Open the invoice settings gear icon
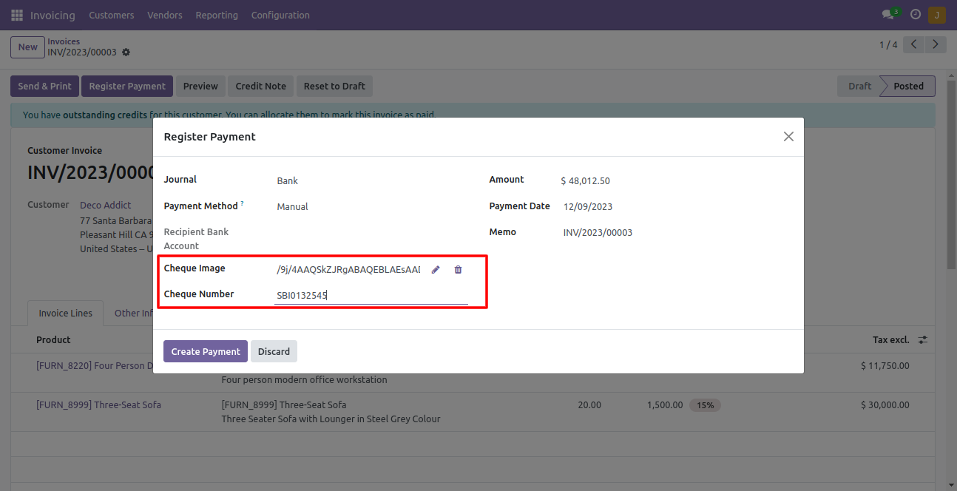Screen dimensions: 957x491 (x=126, y=53)
